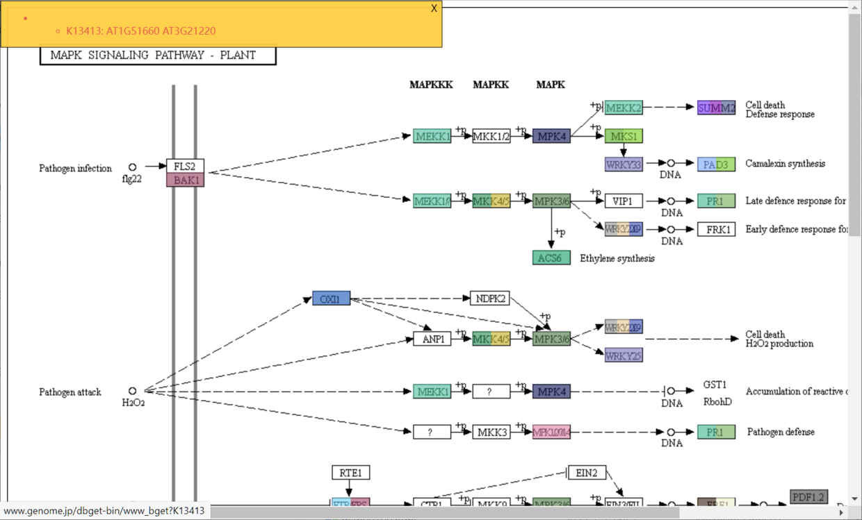This screenshot has height=520, width=862.
Task: Click the "Camalexin synthesis" label
Action: coord(786,164)
